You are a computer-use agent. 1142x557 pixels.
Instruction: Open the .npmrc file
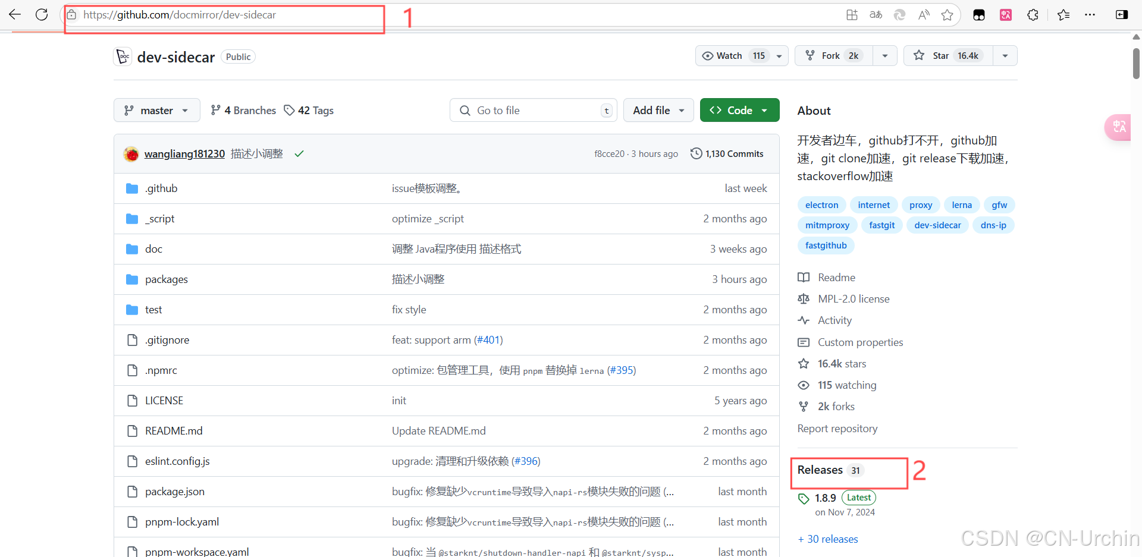[161, 370]
